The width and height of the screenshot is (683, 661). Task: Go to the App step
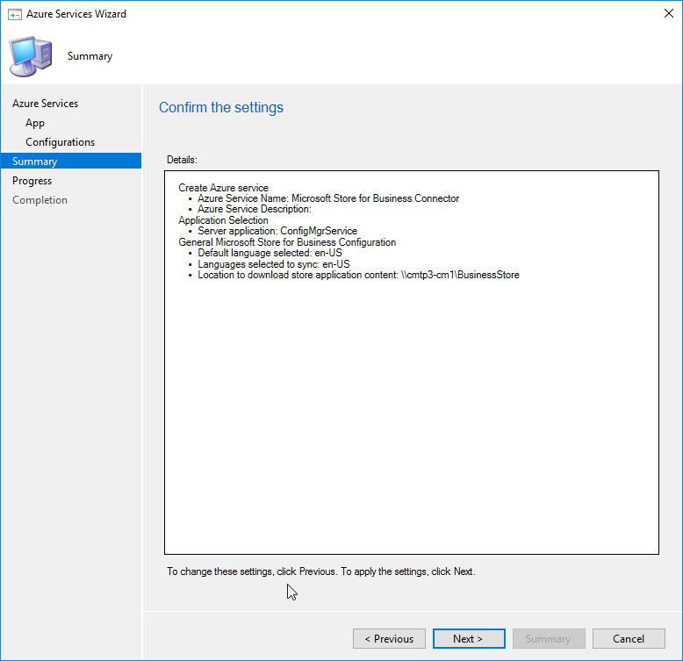click(x=35, y=123)
